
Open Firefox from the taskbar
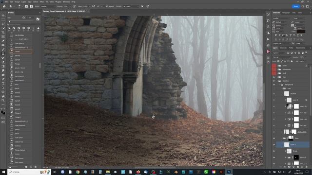(138, 172)
